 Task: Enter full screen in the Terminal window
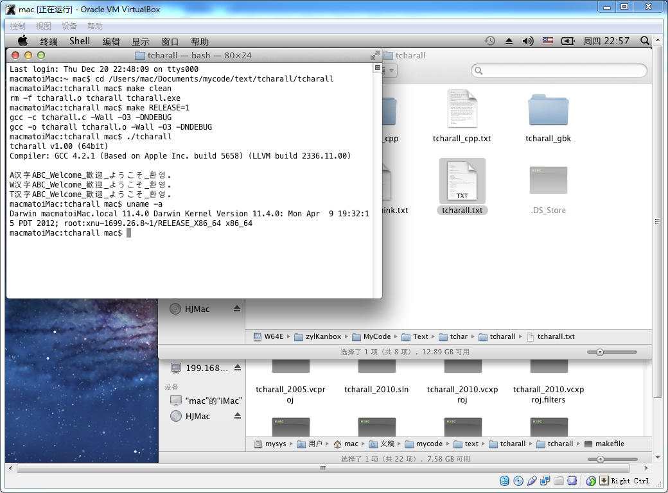[375, 55]
